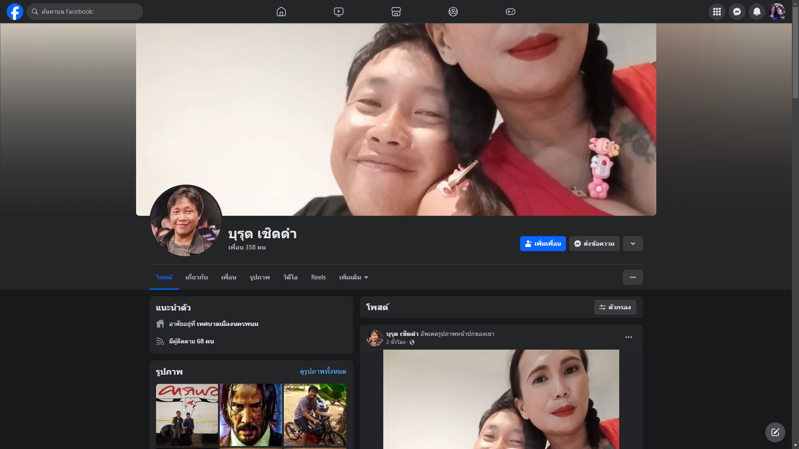The image size is (799, 449).
Task: Open the bicycle photo thumbnail
Action: 315,414
